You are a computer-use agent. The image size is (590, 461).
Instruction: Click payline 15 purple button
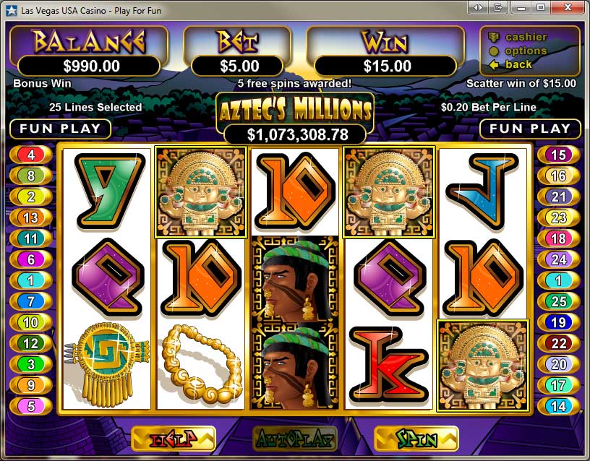coord(558,155)
